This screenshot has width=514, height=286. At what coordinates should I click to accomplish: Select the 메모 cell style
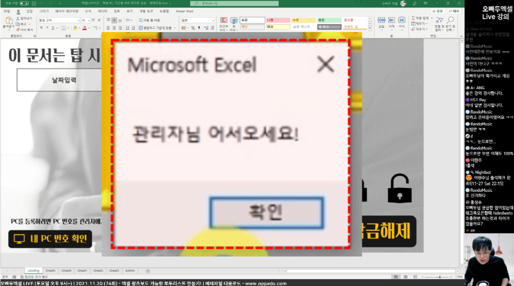point(278,27)
